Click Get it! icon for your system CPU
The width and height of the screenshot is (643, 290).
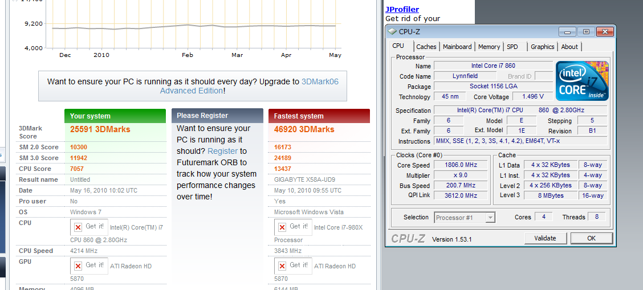pos(89,227)
